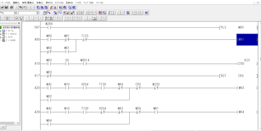Open the オンライン(O) menu
The height and width of the screenshot is (131, 261).
59,3
